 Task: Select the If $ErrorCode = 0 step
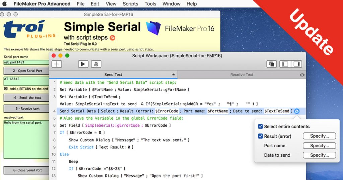(82, 132)
